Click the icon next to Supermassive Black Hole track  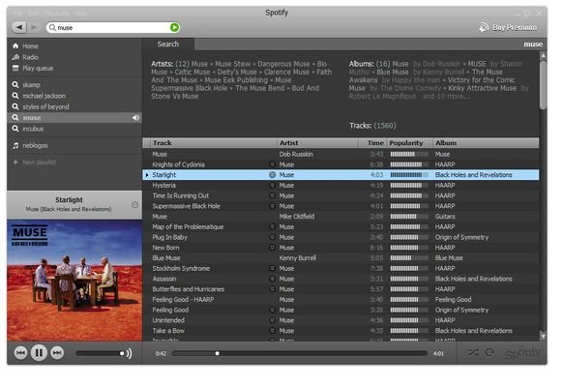pyautogui.click(x=272, y=206)
